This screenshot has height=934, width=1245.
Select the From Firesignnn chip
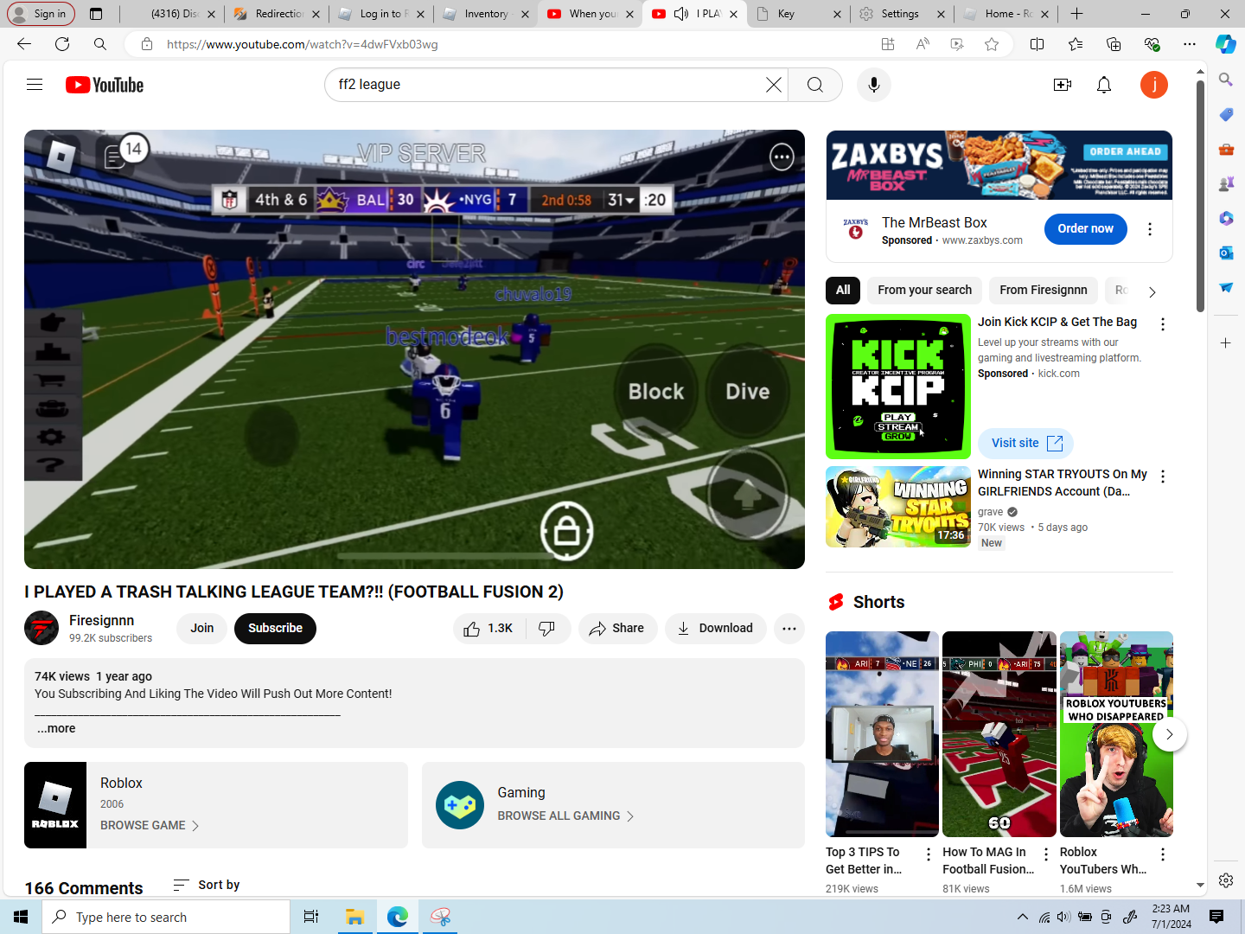pyautogui.click(x=1044, y=291)
